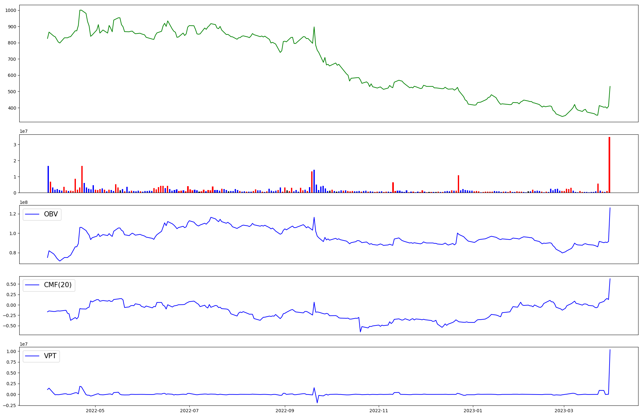Click the 2022-07 x-axis date label
This screenshot has width=643, height=418.
pos(190,411)
